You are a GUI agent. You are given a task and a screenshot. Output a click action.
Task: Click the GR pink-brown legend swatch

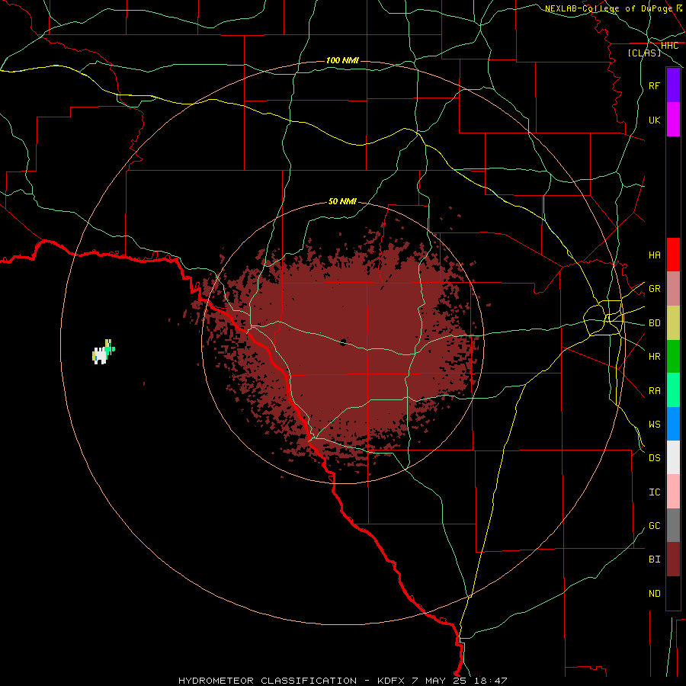(x=673, y=288)
